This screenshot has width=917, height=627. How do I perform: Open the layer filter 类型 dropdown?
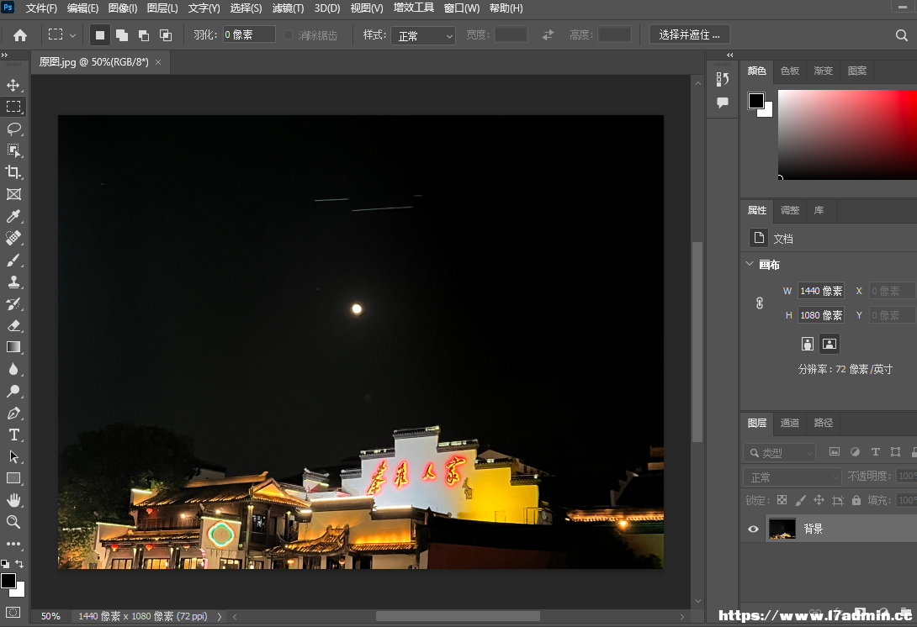(x=780, y=452)
